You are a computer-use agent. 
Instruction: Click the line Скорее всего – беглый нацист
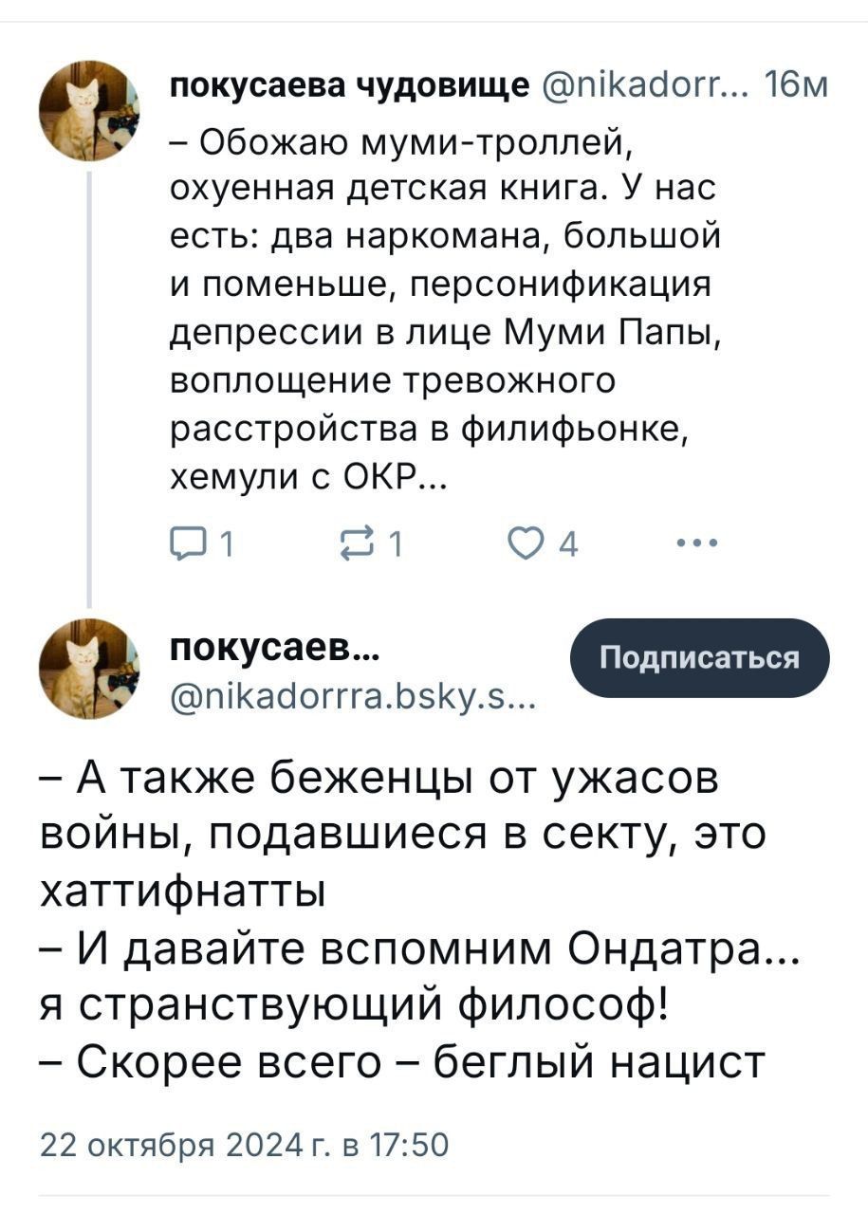click(402, 1062)
